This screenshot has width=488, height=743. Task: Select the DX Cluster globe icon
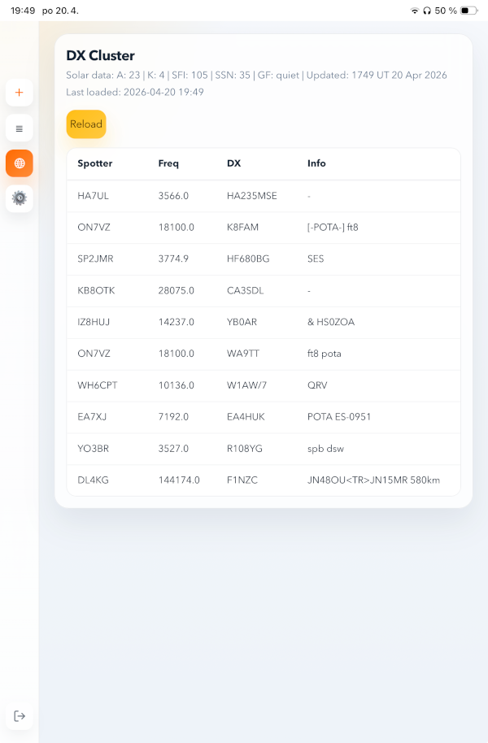(20, 163)
